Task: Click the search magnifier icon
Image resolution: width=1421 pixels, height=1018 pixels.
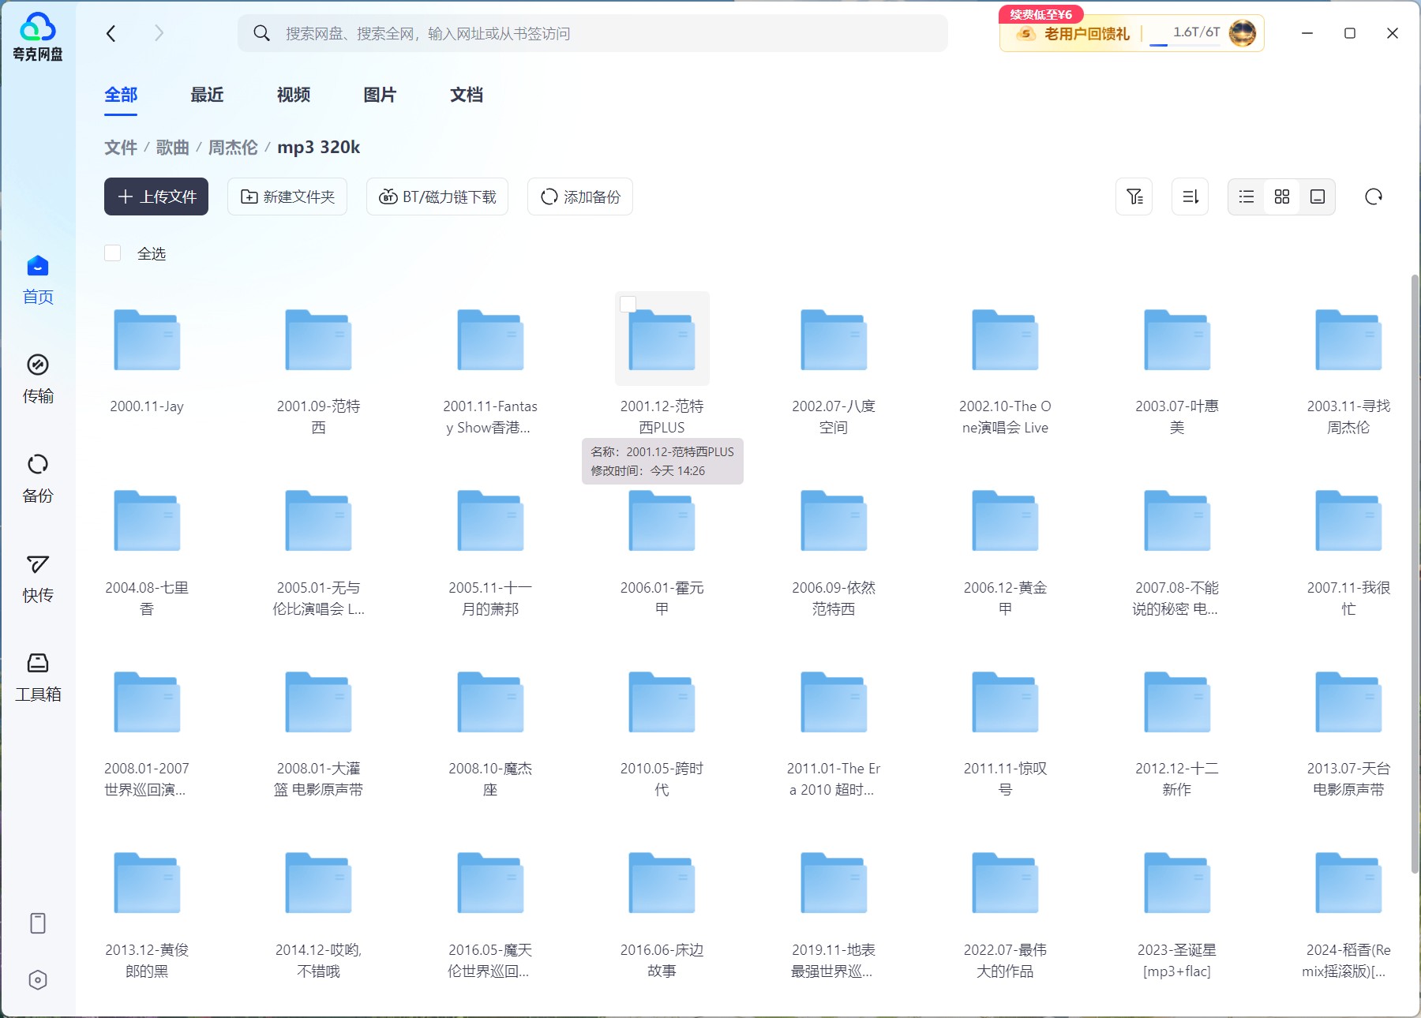Action: pos(261,33)
